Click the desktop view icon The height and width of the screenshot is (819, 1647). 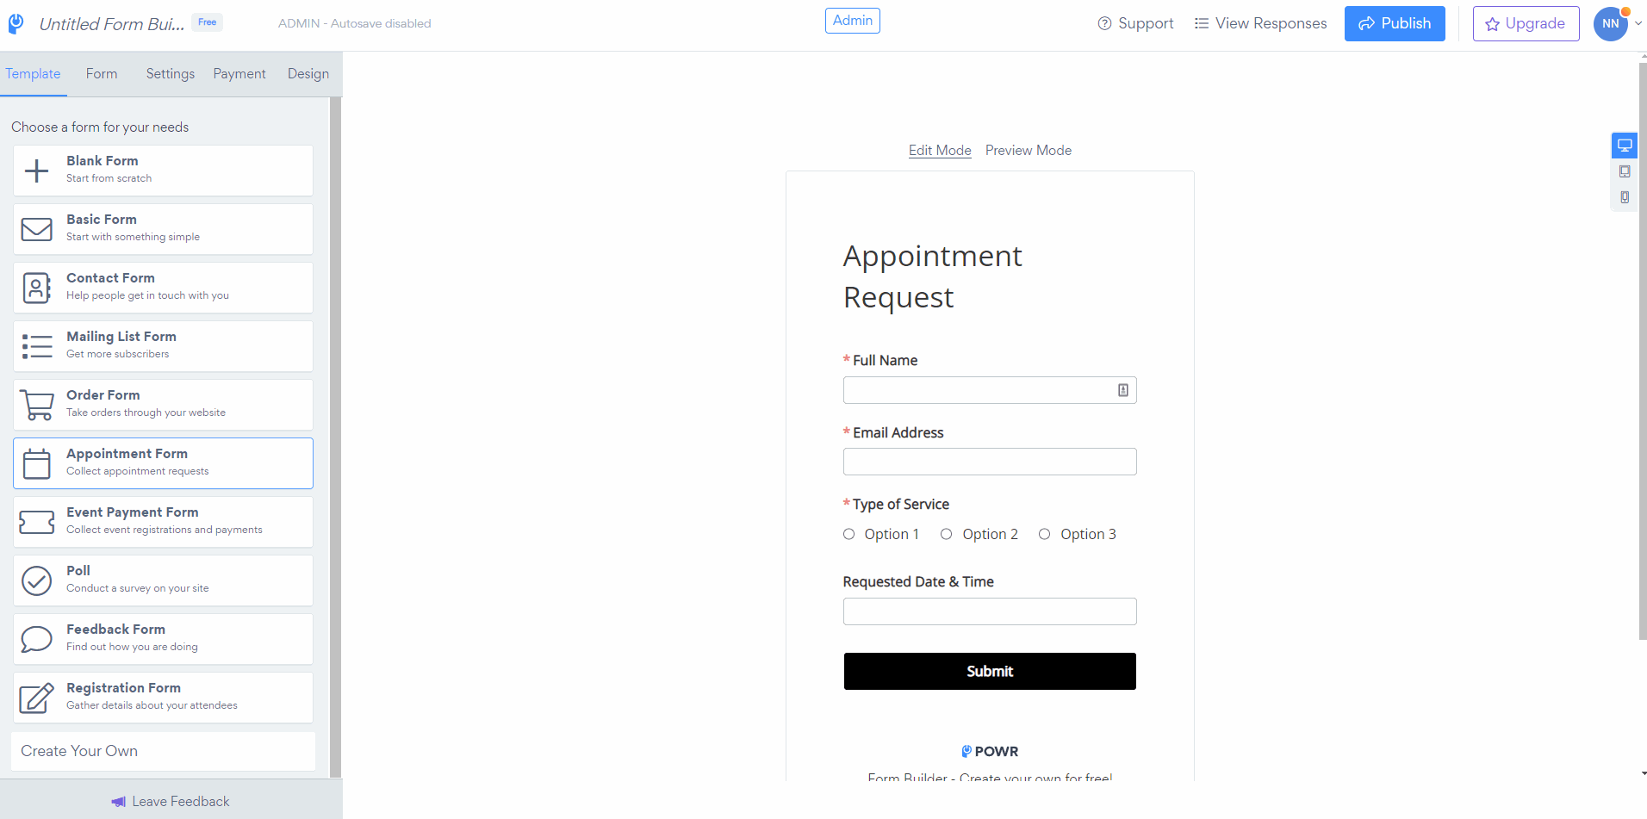[x=1625, y=146]
